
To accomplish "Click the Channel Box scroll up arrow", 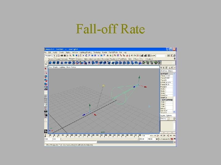I will pos(174,74).
